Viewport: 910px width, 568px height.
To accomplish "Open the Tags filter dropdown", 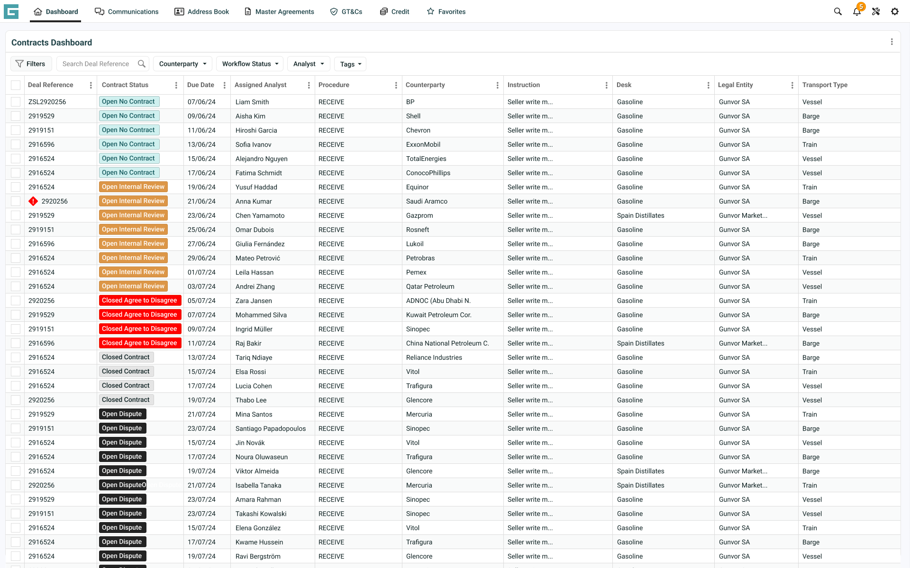I will point(350,64).
